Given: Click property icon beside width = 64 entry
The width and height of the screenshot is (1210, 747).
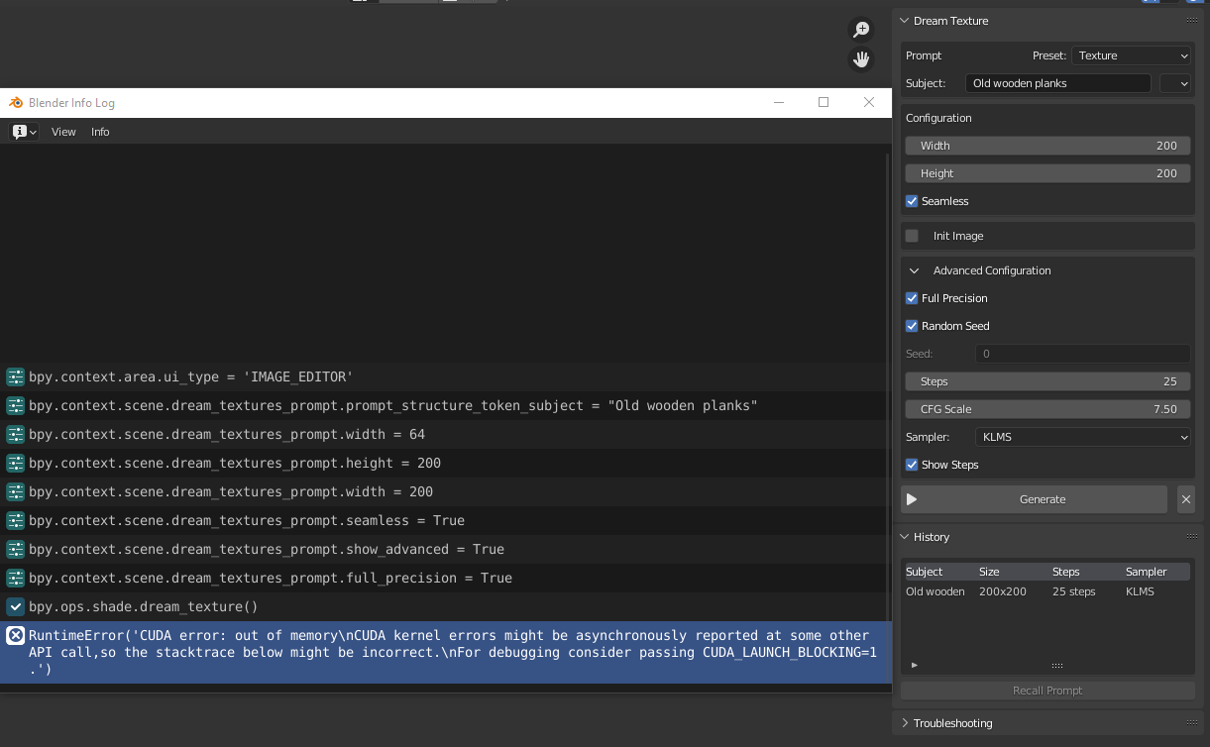Looking at the screenshot, I should [x=15, y=434].
